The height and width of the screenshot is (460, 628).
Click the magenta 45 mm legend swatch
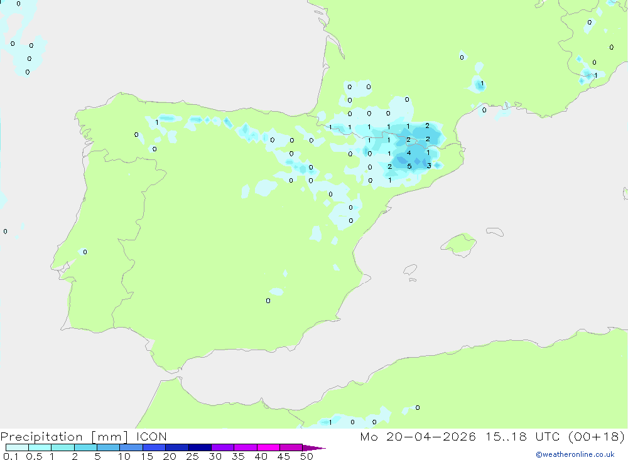coord(291,447)
